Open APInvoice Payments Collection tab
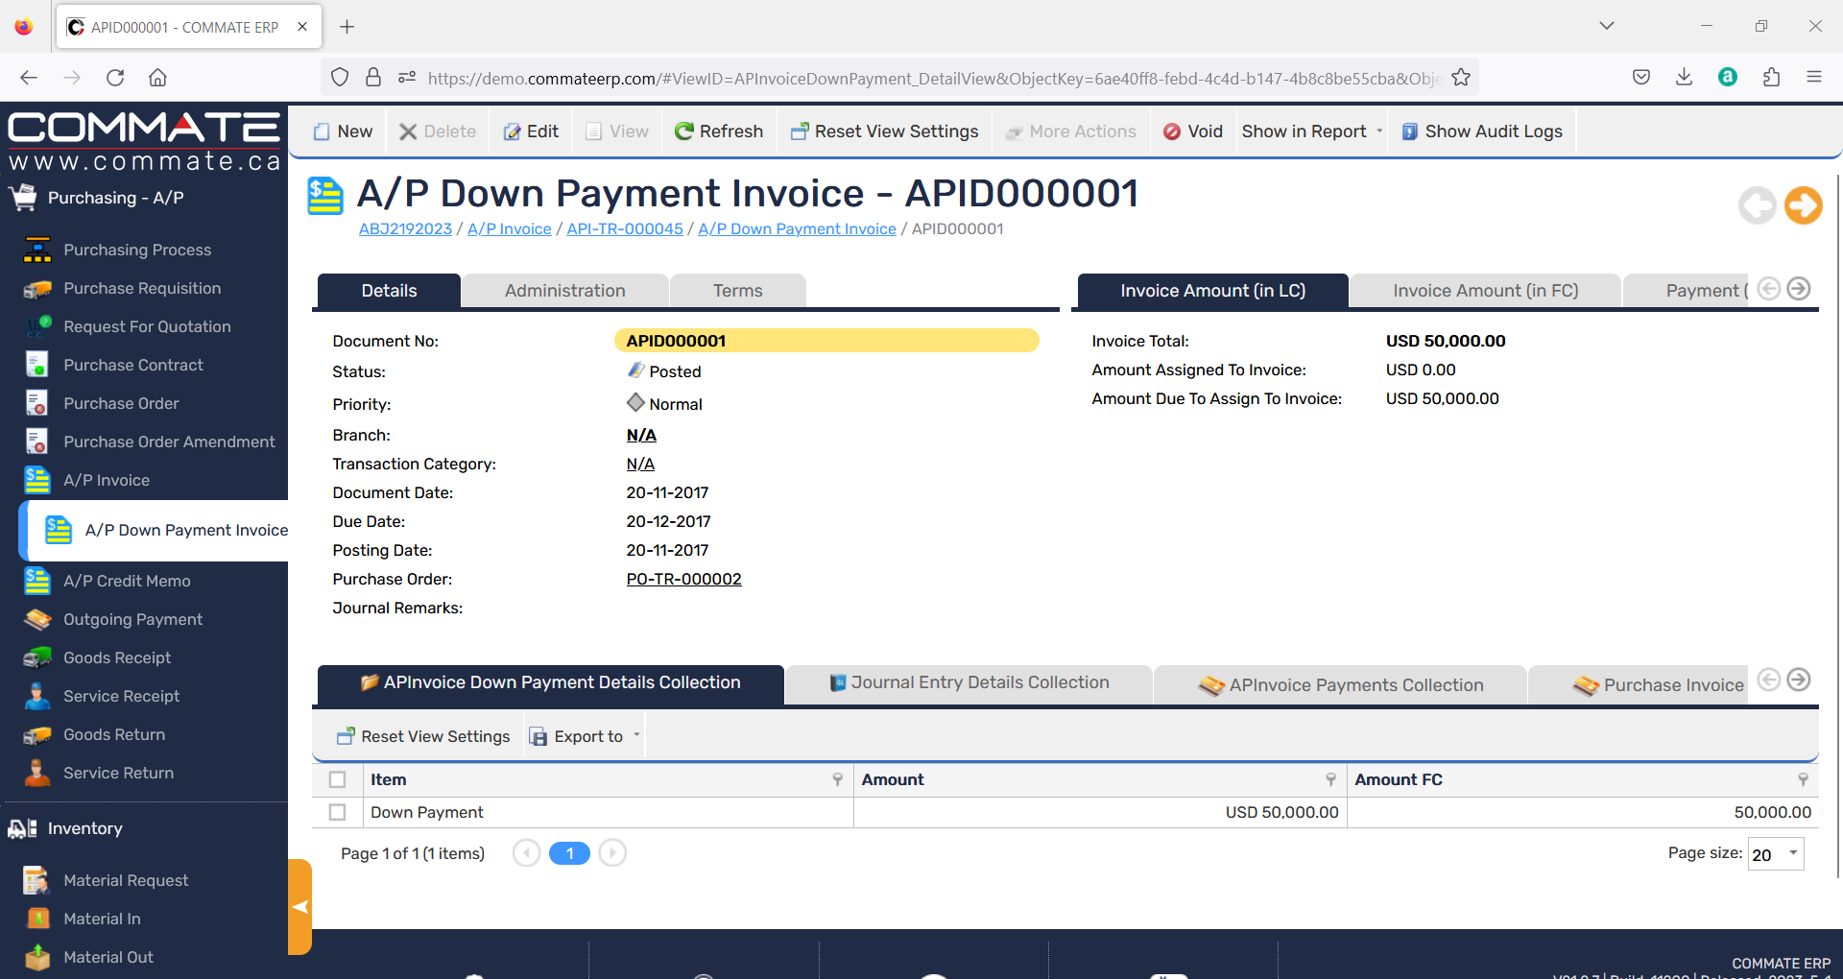The height and width of the screenshot is (979, 1843). pyautogui.click(x=1341, y=685)
